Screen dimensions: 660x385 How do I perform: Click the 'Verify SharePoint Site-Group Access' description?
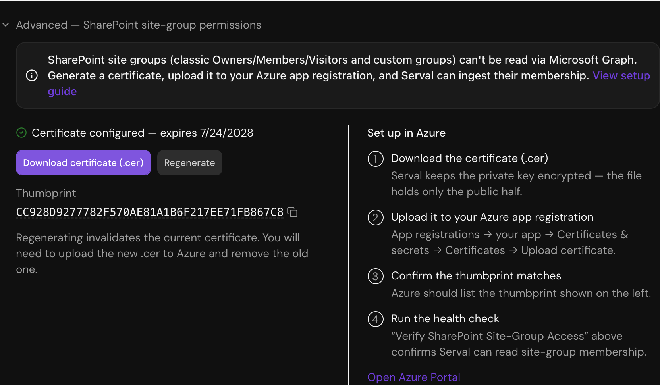[519, 344]
